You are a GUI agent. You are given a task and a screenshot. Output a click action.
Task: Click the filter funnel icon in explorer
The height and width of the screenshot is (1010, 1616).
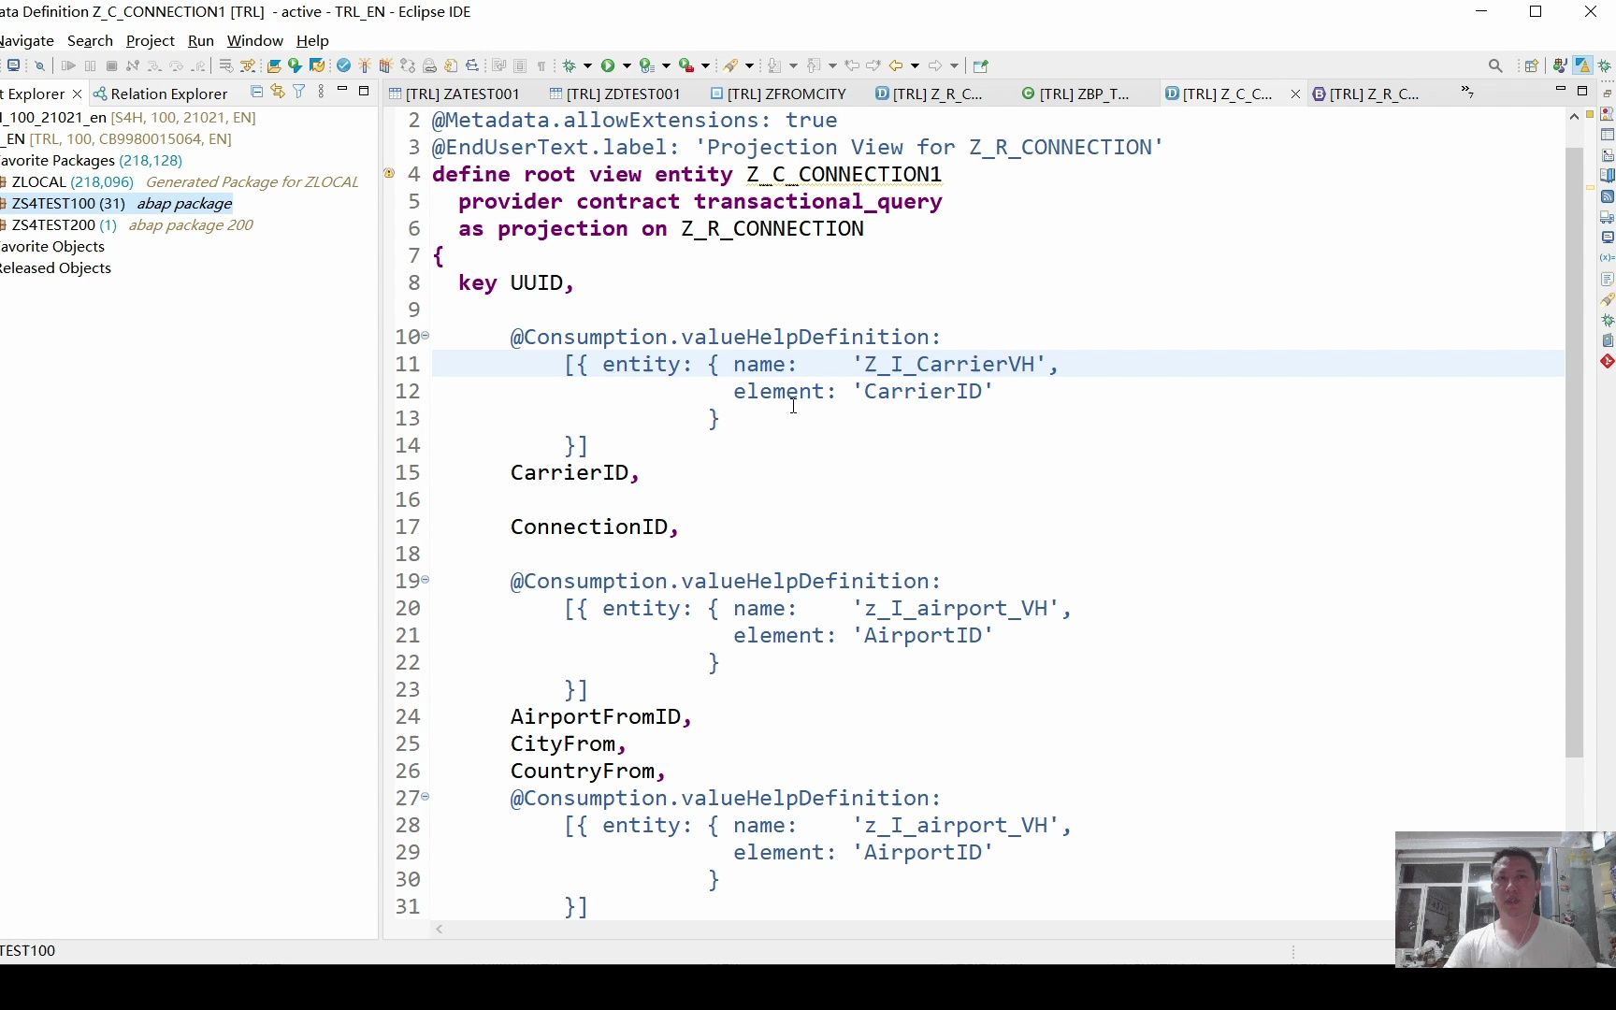(299, 92)
